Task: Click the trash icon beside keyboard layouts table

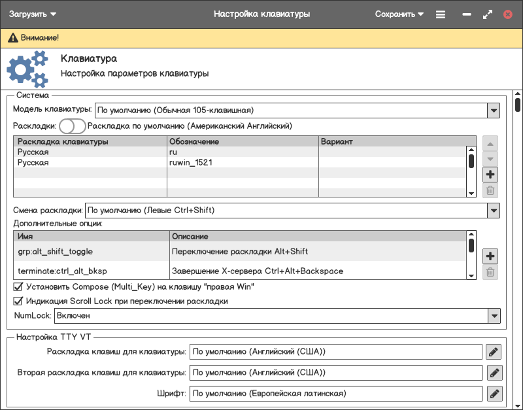Action: [490, 191]
